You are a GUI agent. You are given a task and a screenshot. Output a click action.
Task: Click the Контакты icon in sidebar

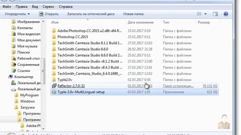(14, 28)
